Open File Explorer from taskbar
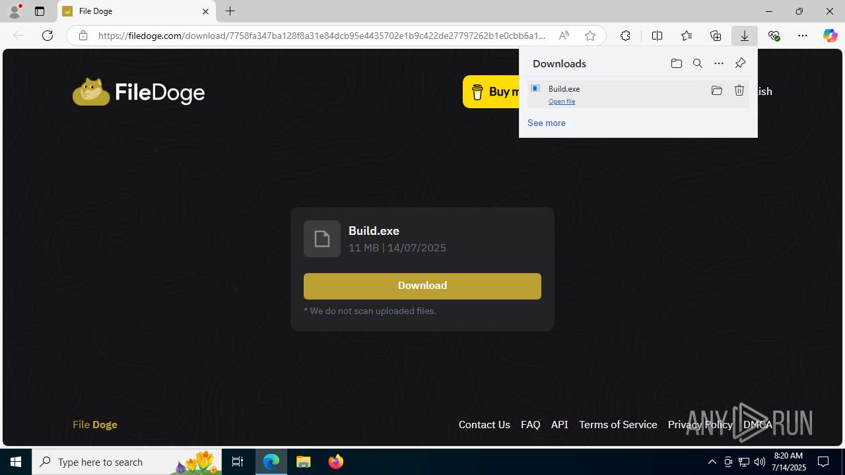Viewport: 845px width, 475px height. coord(304,462)
